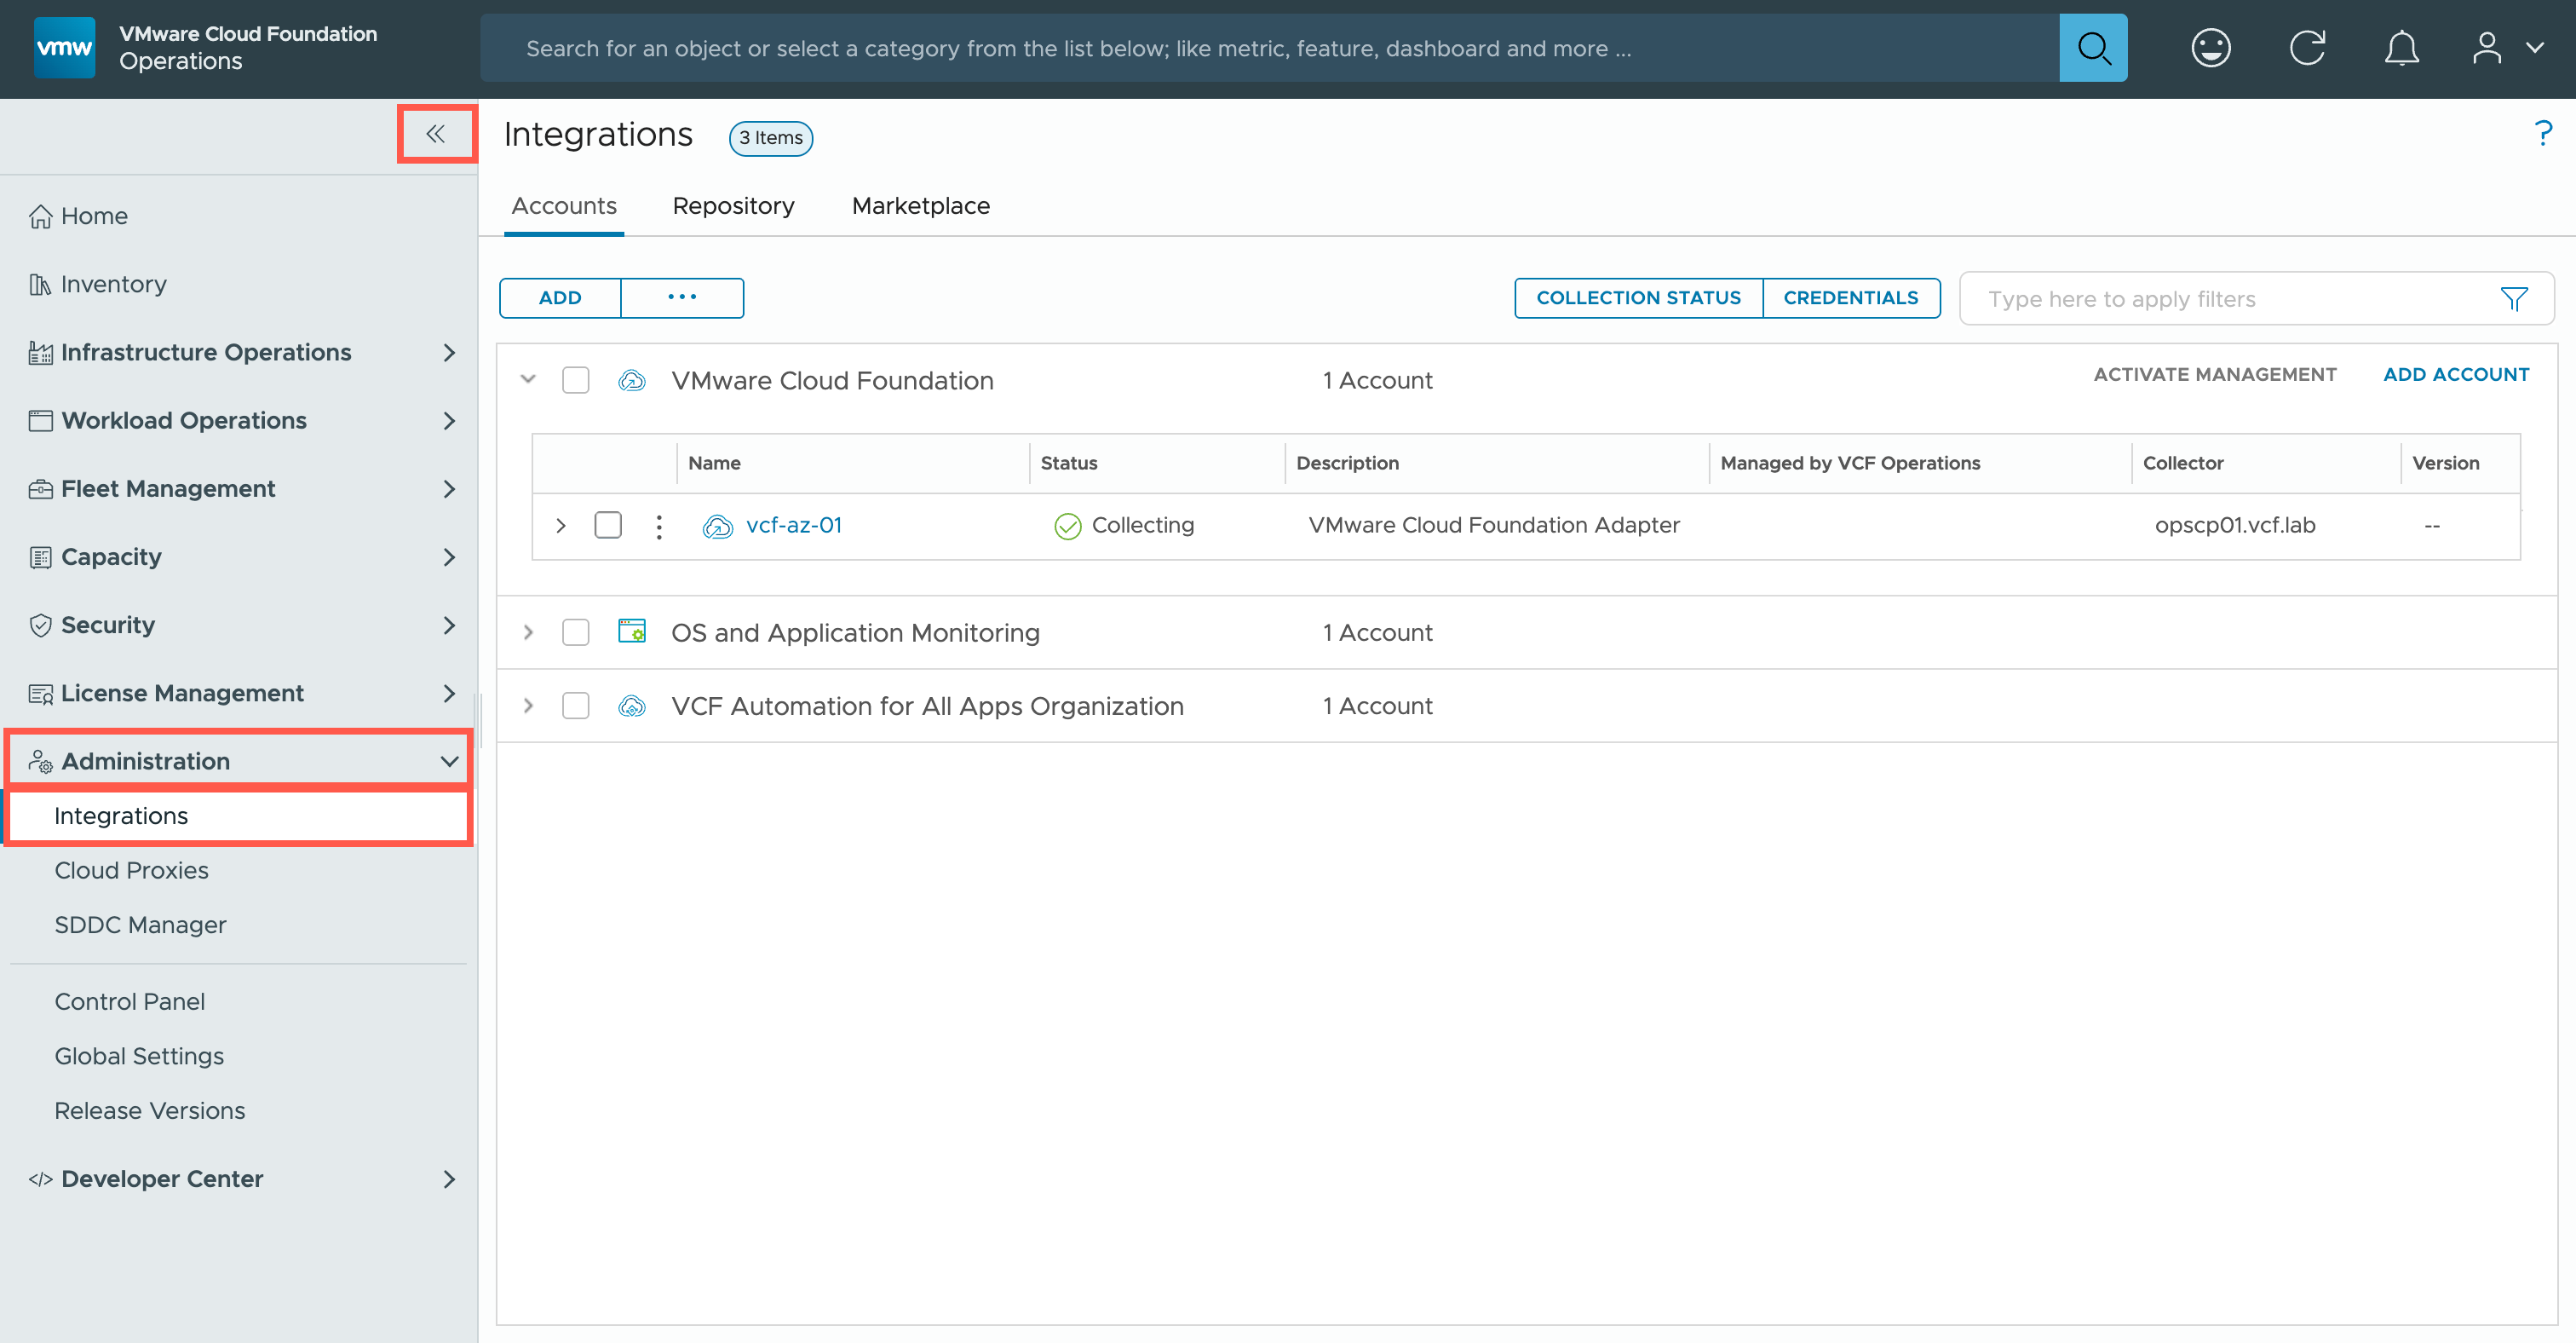Open the notifications bell
Screen dimensions: 2576x1343
[2401, 48]
